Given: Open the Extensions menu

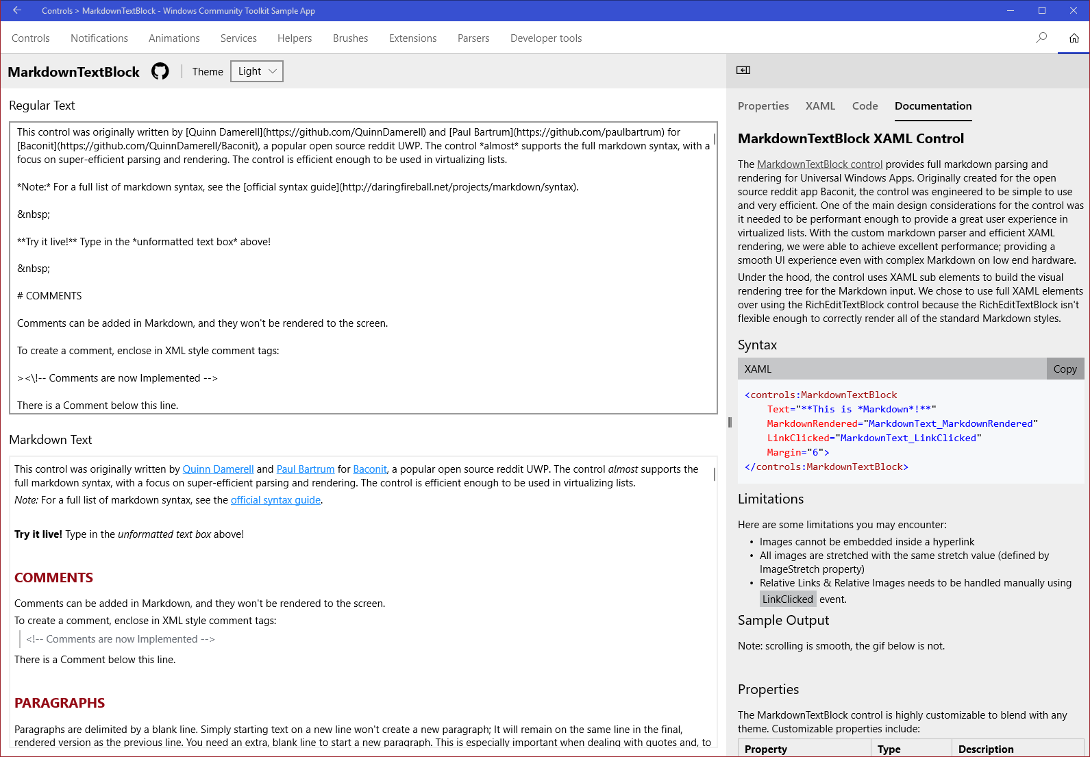Looking at the screenshot, I should (413, 38).
